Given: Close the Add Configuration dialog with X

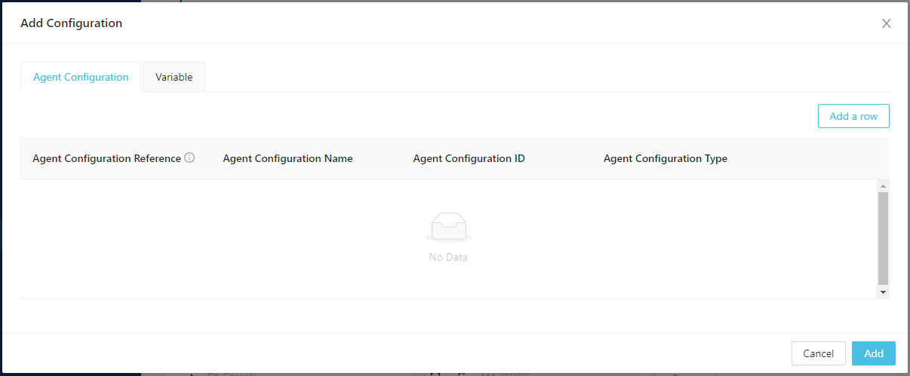Looking at the screenshot, I should point(886,23).
